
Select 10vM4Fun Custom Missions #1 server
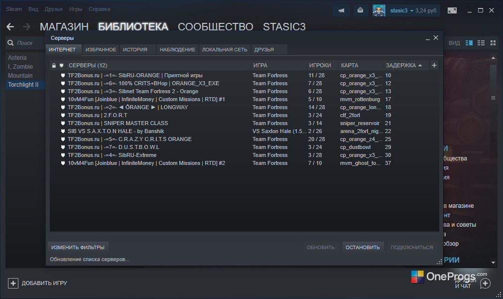245,100
